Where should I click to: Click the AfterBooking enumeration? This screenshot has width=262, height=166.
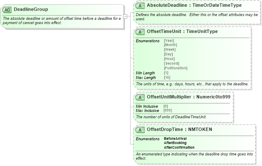[175, 143]
